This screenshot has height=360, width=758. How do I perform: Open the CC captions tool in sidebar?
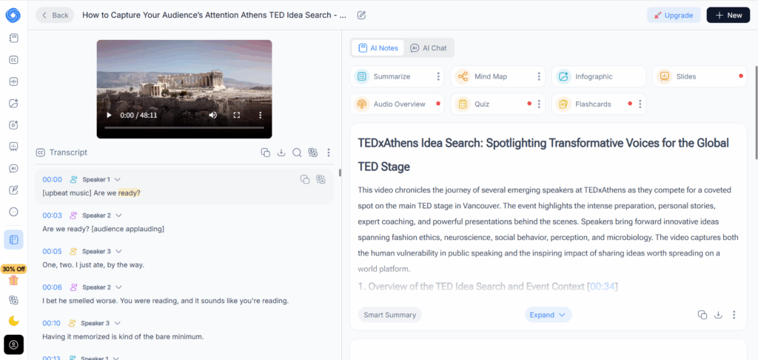[x=13, y=59]
